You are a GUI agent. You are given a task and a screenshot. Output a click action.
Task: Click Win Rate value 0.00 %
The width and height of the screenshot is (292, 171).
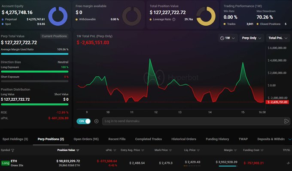[230, 17]
